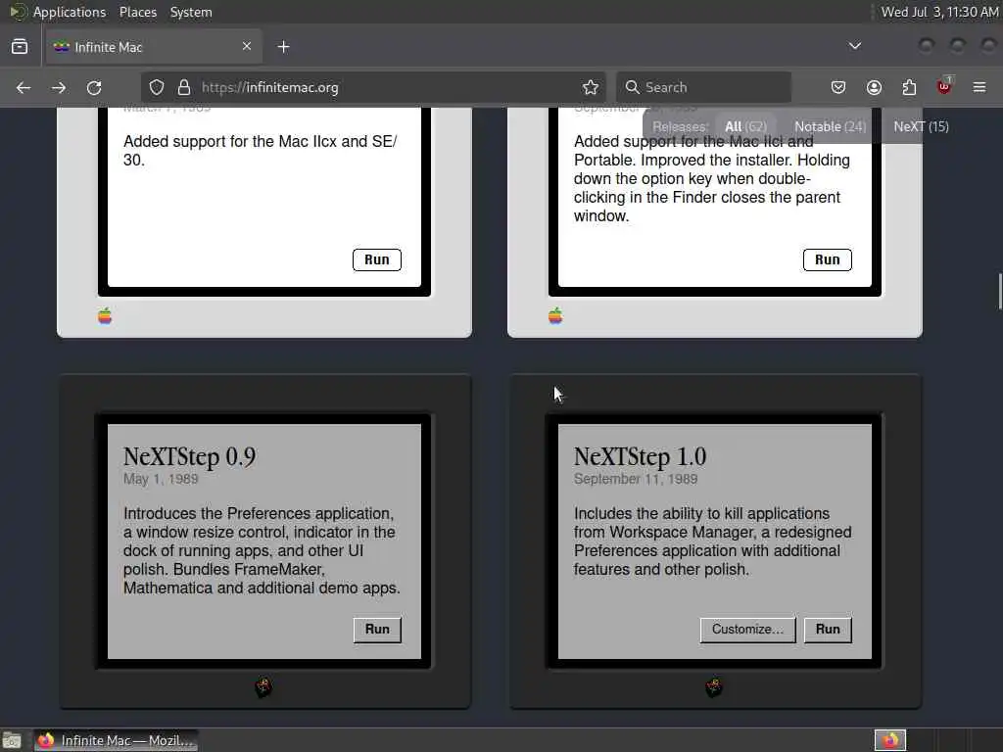Open the Extensions puzzle icon

coord(909,87)
